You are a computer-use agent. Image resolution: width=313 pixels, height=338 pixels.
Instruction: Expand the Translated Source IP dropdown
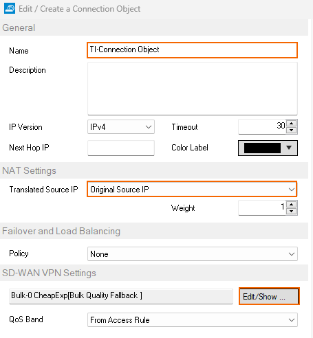pyautogui.click(x=192, y=189)
